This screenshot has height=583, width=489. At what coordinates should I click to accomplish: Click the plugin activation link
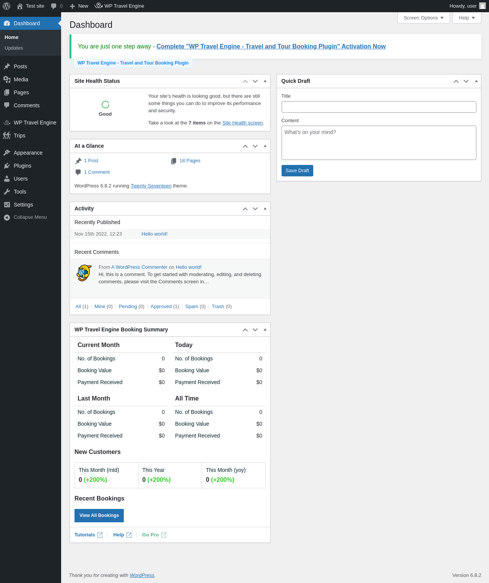pos(271,47)
